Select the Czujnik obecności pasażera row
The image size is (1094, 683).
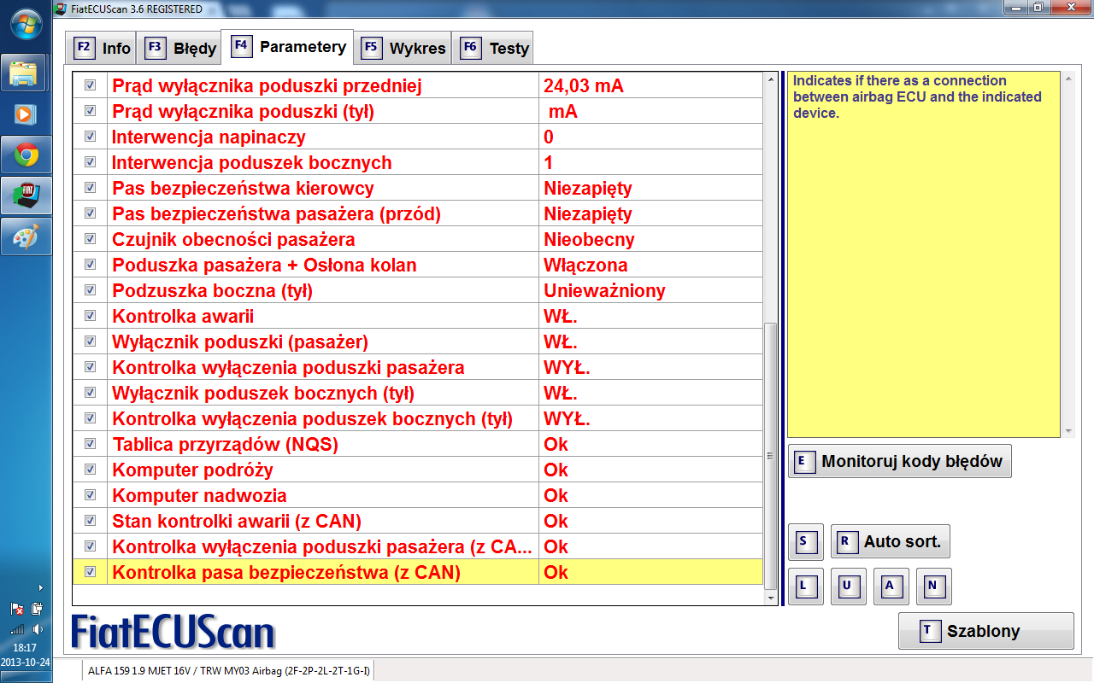point(325,239)
